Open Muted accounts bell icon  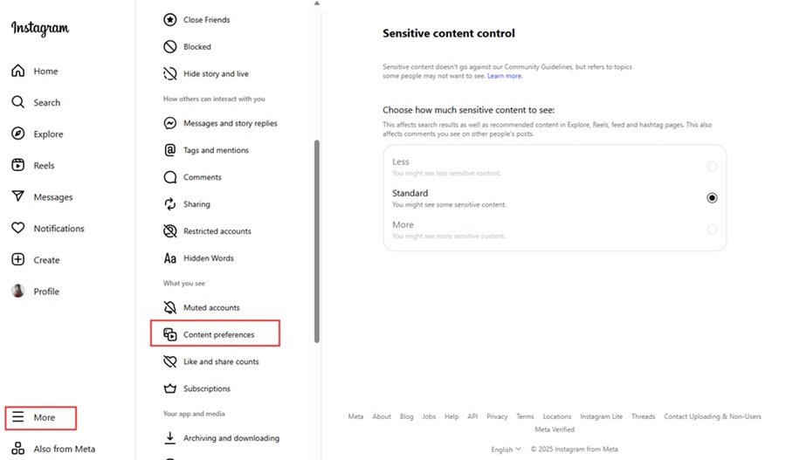point(170,307)
